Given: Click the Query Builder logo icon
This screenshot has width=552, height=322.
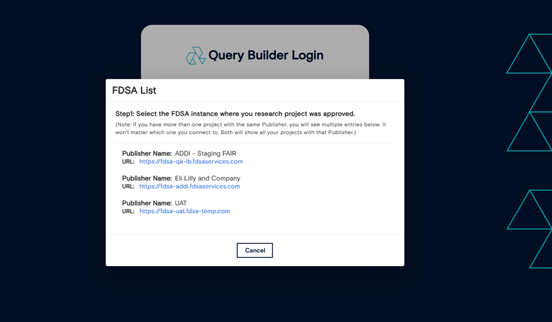Looking at the screenshot, I should 196,55.
